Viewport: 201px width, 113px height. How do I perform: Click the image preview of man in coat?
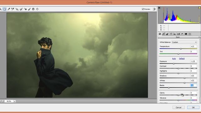77,55
